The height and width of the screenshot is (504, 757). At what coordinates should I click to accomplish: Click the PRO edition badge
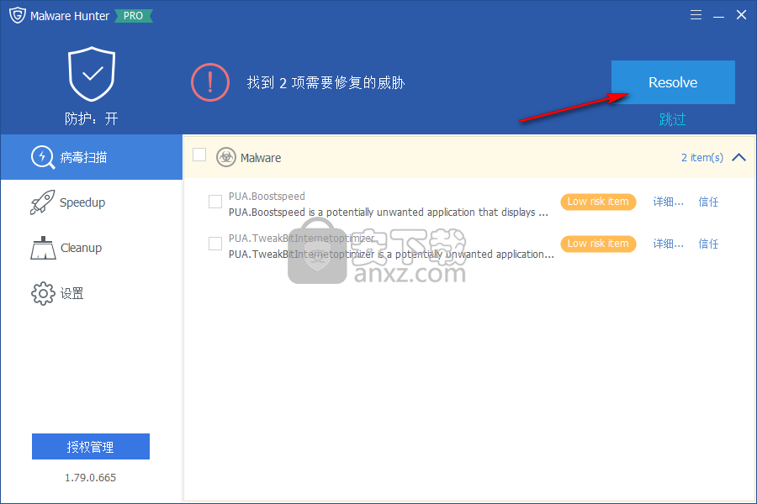pyautogui.click(x=133, y=15)
